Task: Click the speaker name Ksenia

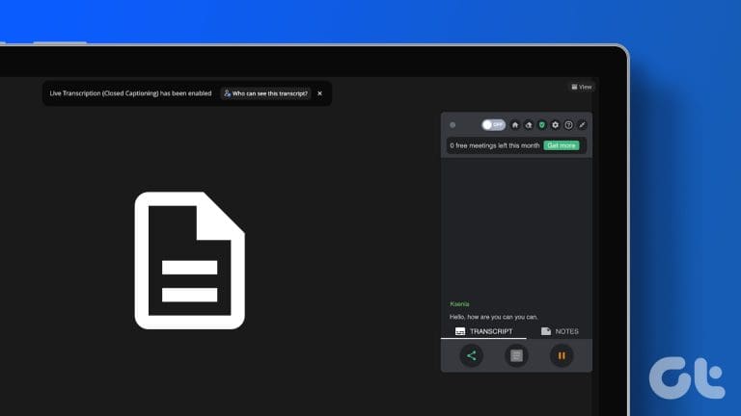Action: coord(462,304)
